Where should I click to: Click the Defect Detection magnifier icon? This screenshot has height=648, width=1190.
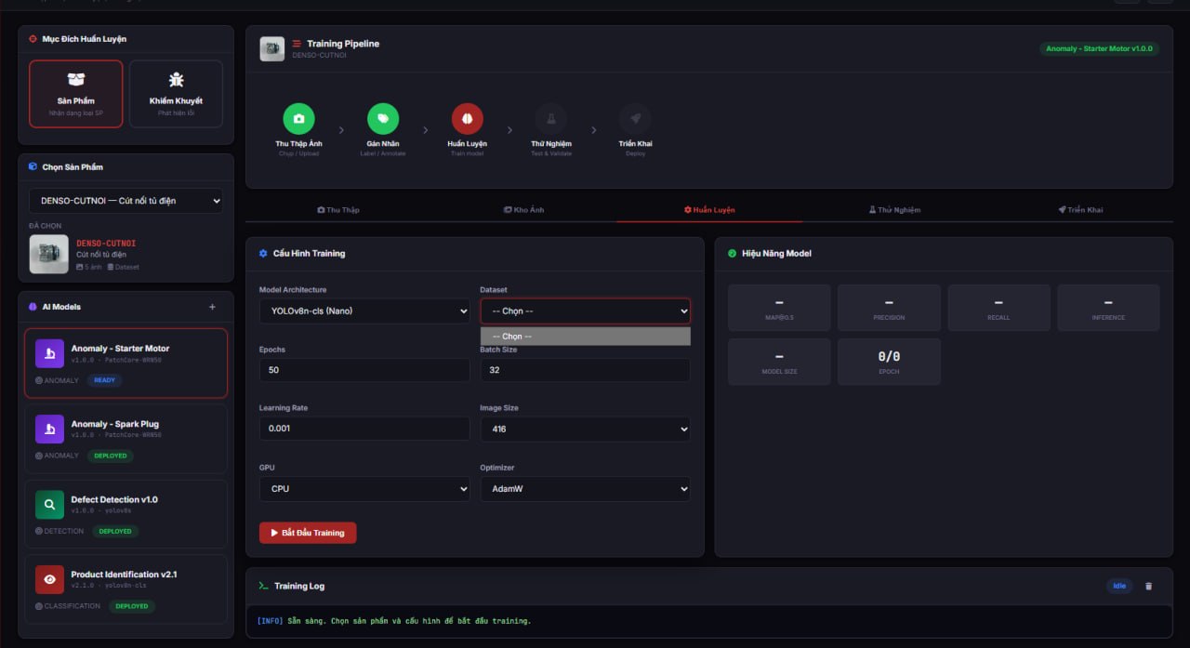pyautogui.click(x=49, y=505)
